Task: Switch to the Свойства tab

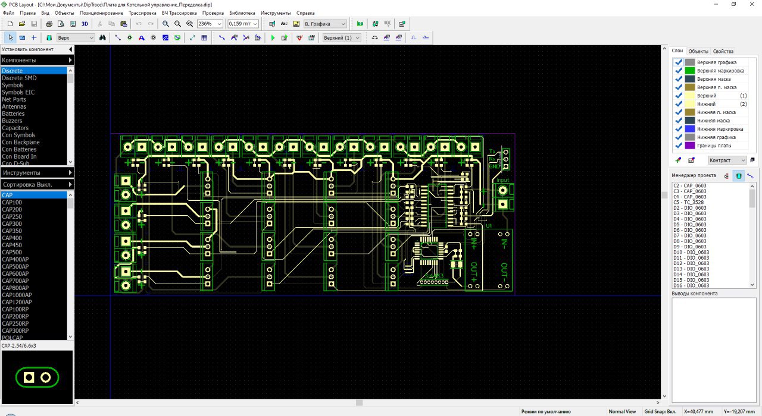Action: [723, 51]
